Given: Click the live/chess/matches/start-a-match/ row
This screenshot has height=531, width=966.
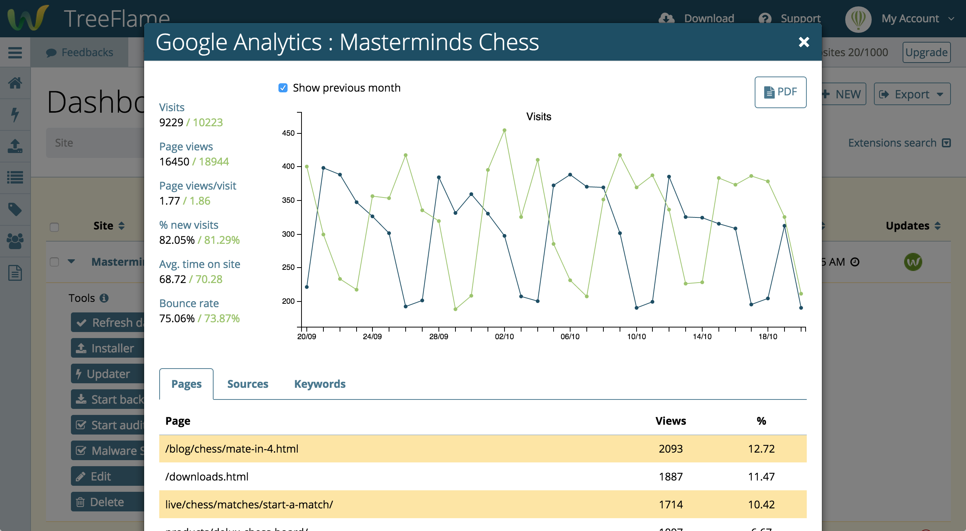Looking at the screenshot, I should click(483, 504).
